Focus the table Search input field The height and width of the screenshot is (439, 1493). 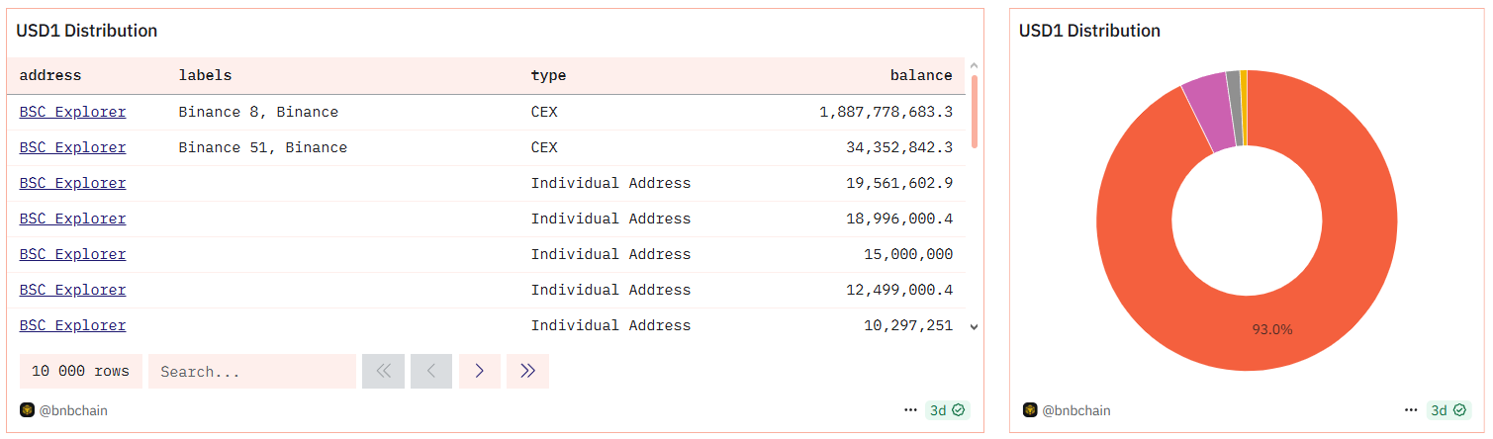[251, 372]
